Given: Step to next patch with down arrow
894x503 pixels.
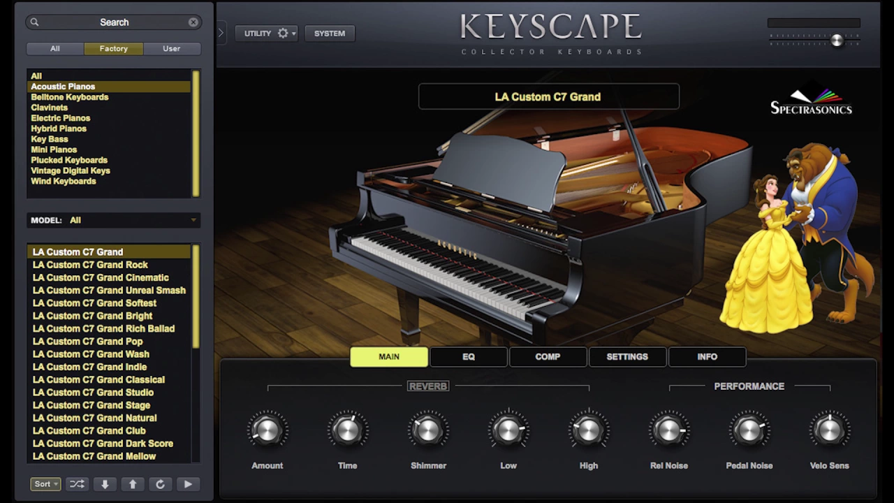Looking at the screenshot, I should pyautogui.click(x=105, y=483).
